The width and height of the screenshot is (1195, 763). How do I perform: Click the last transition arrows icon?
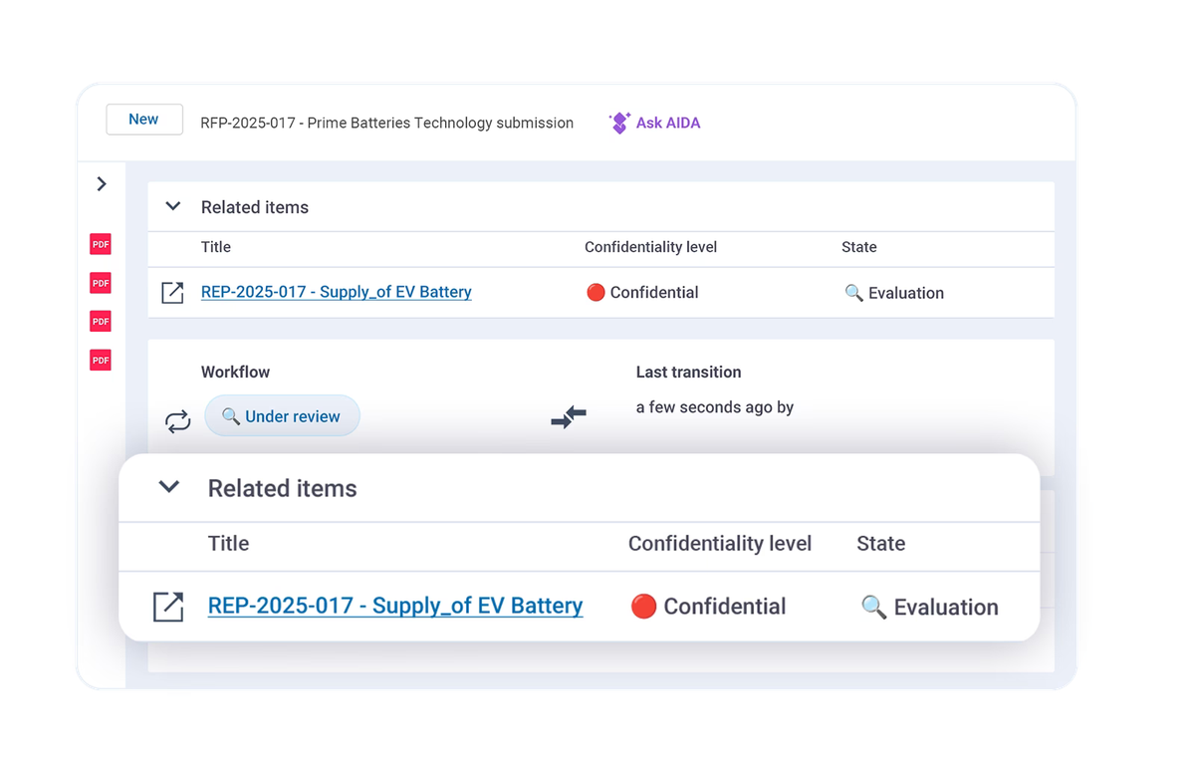[569, 417]
